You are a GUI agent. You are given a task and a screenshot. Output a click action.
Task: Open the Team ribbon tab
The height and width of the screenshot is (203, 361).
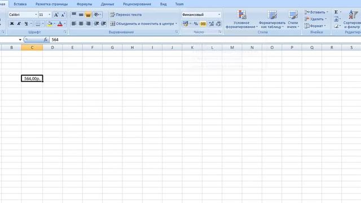pos(179,4)
